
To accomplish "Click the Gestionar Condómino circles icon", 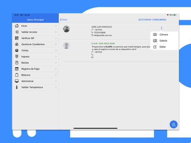I will pos(17,44).
